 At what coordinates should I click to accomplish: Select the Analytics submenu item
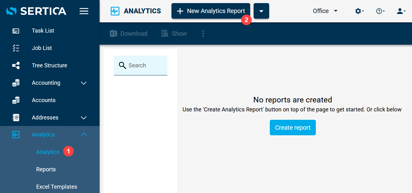click(x=48, y=152)
